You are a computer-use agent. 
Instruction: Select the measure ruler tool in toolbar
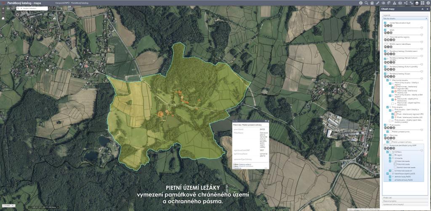(x=378, y=3)
